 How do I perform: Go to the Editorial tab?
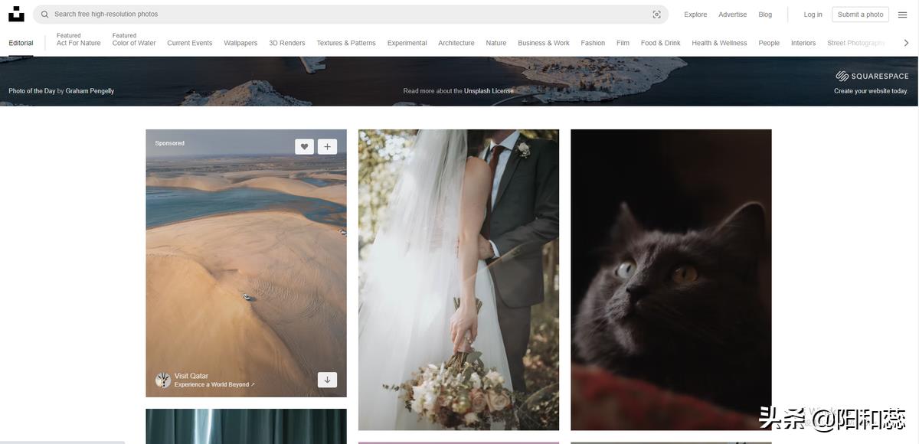(x=21, y=43)
